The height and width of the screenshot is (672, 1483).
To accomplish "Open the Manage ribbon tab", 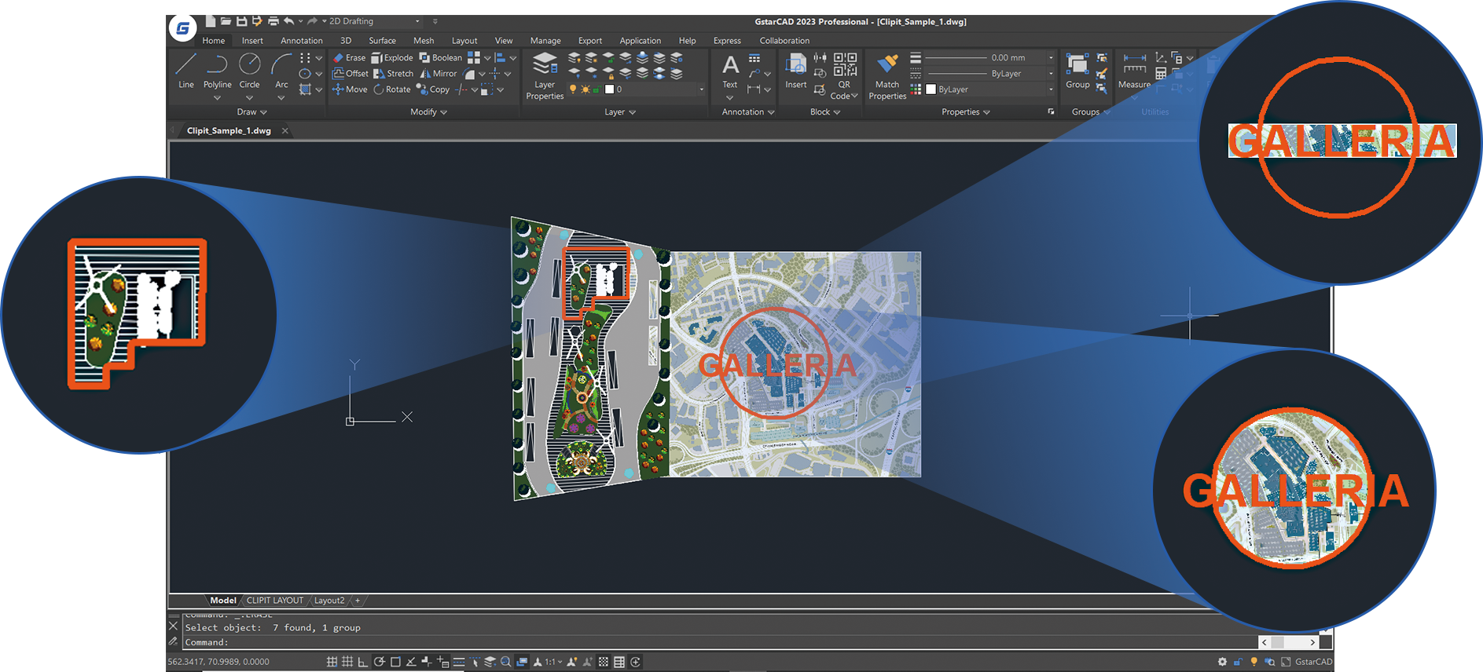I will pyautogui.click(x=545, y=41).
